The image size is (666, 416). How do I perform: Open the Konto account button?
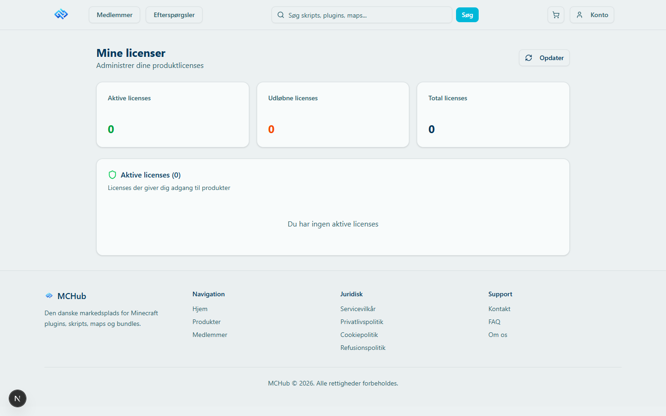(592, 15)
